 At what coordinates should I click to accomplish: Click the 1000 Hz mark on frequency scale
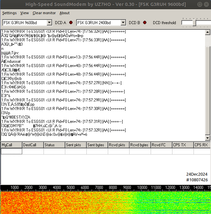coord(15,188)
